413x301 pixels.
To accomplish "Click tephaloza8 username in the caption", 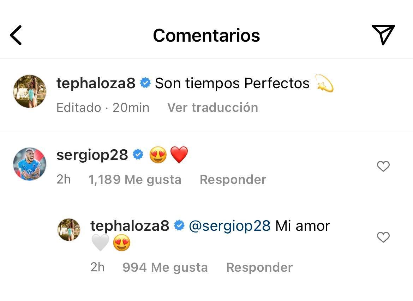I will tap(96, 83).
